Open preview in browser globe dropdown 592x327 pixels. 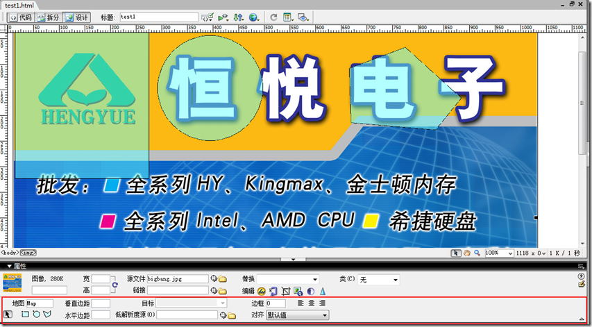point(254,17)
